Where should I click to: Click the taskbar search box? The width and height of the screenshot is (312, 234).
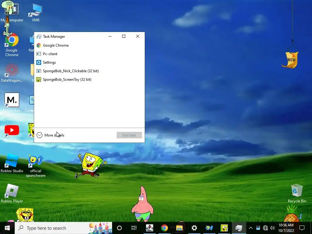click(63, 228)
